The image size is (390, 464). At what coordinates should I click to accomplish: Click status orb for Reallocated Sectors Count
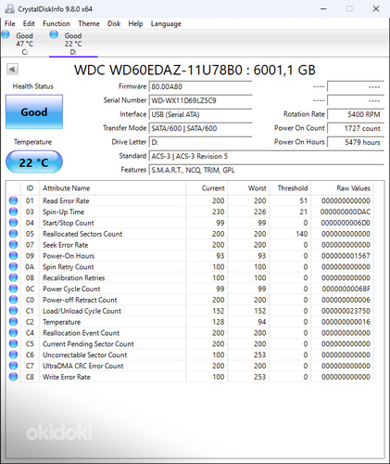pos(13,234)
